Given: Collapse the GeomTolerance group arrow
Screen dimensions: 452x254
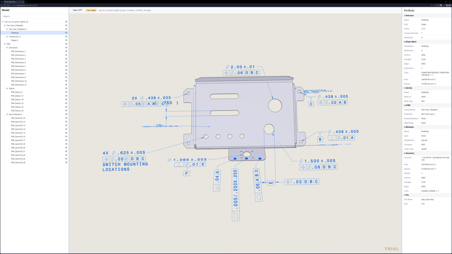Looking at the screenshot, I should tap(7, 114).
